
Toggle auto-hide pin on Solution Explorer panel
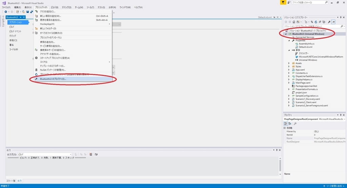(x=341, y=17)
